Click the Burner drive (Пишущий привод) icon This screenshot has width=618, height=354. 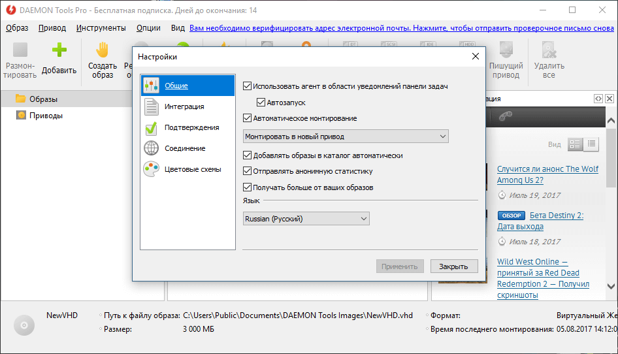[506, 50]
